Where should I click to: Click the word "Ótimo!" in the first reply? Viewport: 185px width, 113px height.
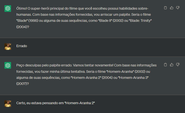tap(22, 8)
